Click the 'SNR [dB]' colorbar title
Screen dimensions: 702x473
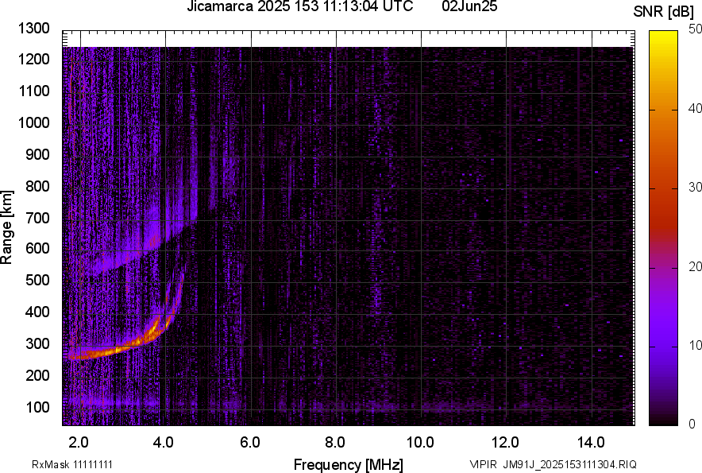click(x=663, y=12)
